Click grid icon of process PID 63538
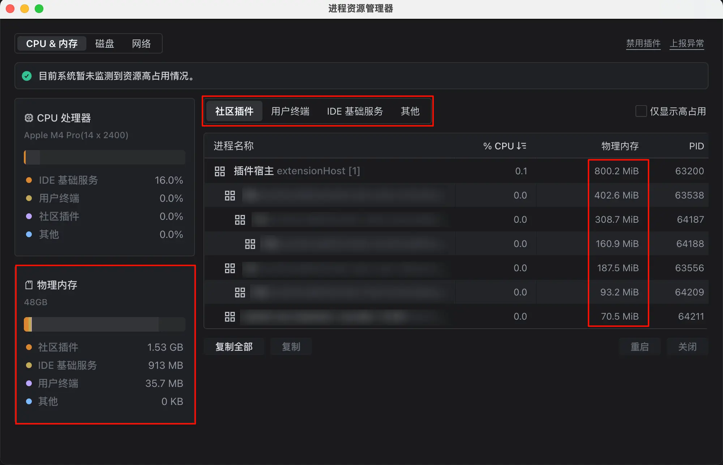The width and height of the screenshot is (723, 465). [230, 196]
